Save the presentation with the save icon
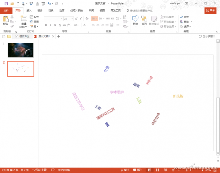 (x=6, y=4)
